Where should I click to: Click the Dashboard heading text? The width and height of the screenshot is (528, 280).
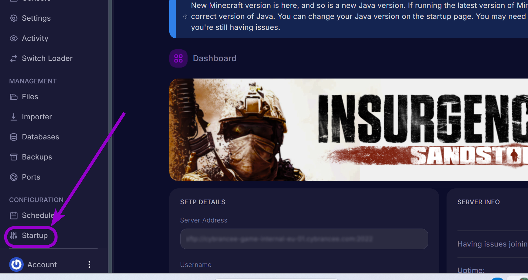(x=215, y=58)
